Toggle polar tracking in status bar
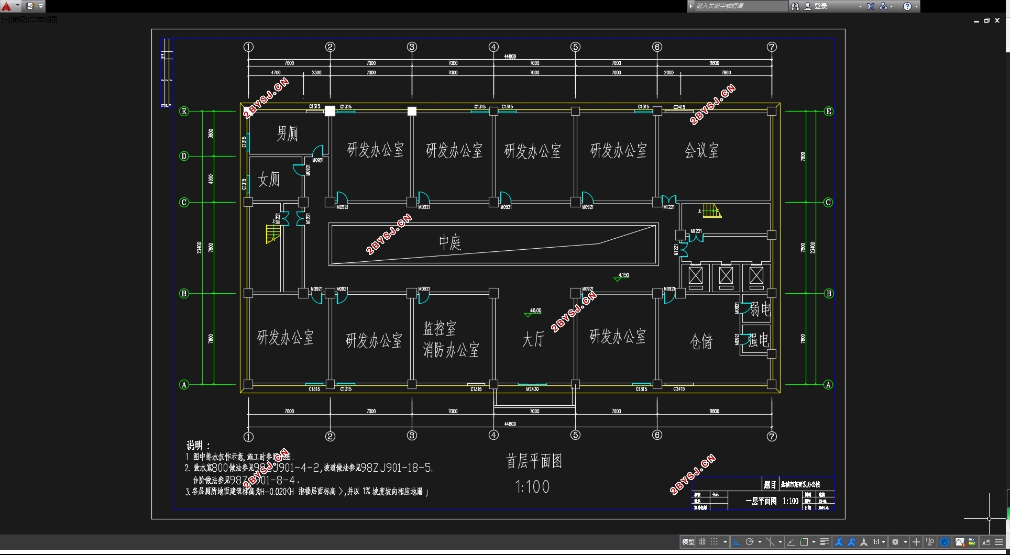1010x555 pixels. 750,542
